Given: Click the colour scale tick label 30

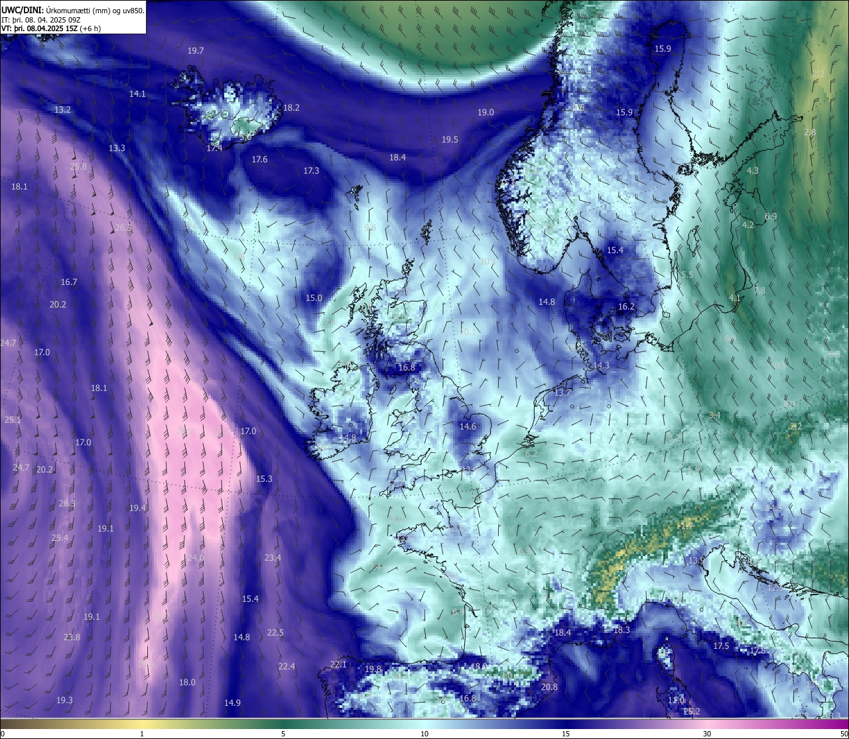Looking at the screenshot, I should click(x=707, y=734).
